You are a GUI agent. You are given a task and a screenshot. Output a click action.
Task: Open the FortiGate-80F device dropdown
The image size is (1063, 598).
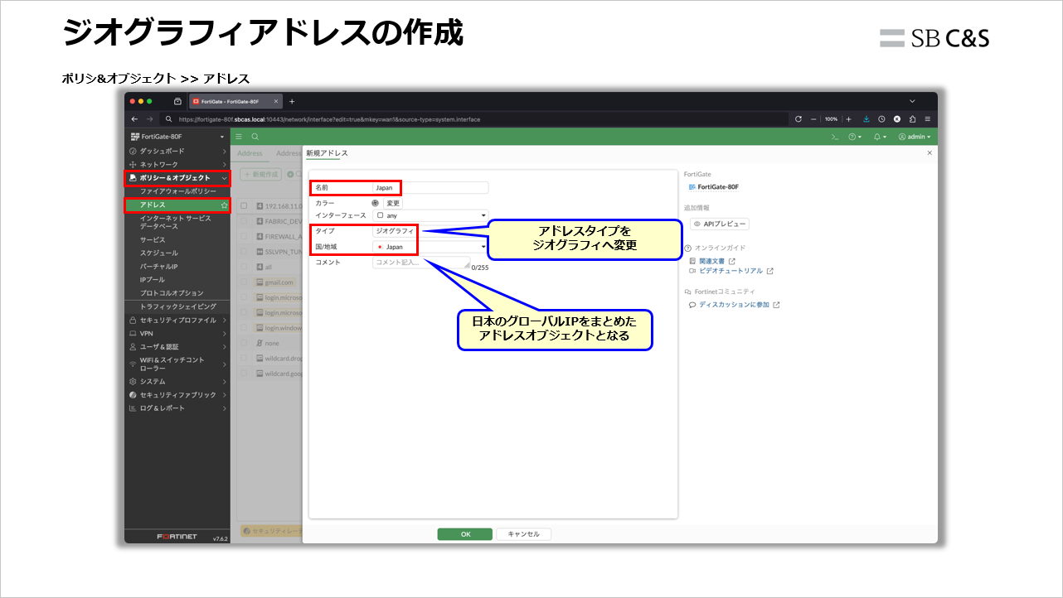(x=177, y=136)
